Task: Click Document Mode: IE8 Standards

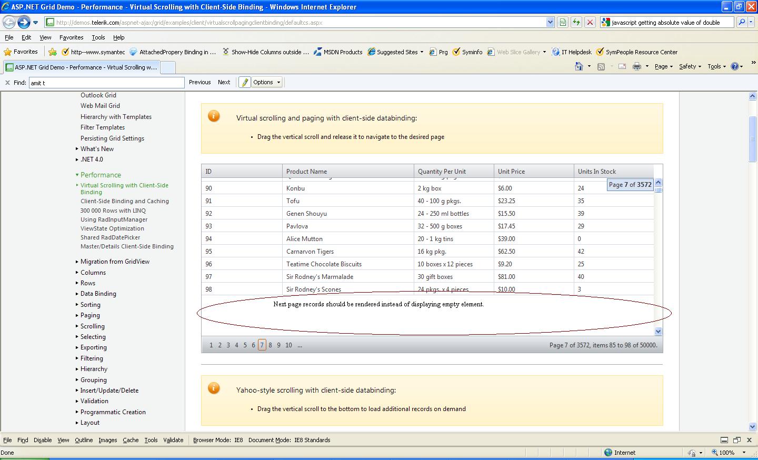Action: click(289, 440)
